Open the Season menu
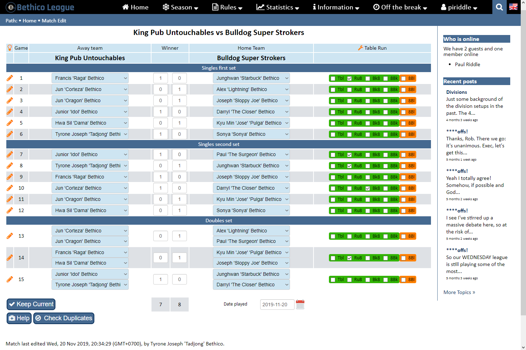The image size is (526, 350). click(181, 7)
